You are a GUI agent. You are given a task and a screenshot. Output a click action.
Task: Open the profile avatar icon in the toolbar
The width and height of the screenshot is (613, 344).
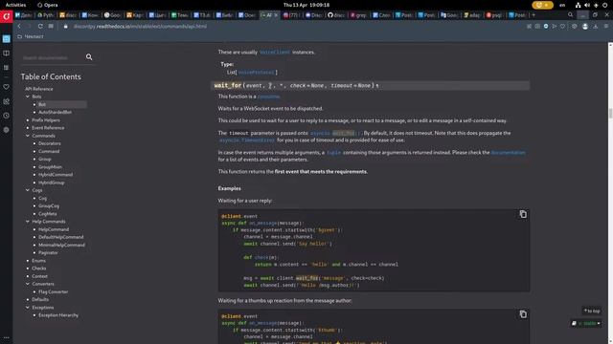point(585,26)
